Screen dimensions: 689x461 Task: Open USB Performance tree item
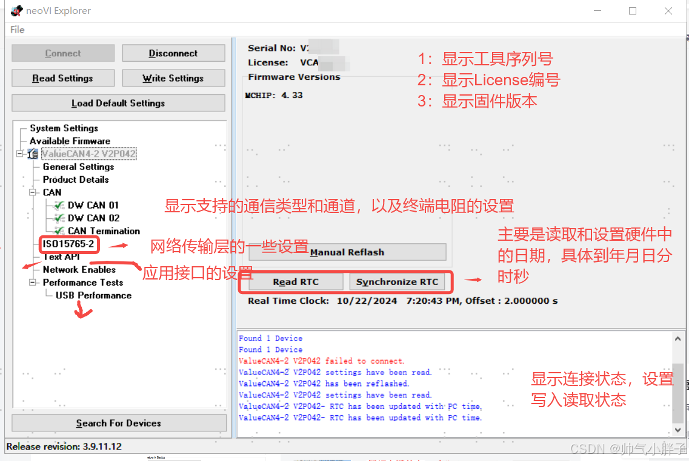[93, 295]
